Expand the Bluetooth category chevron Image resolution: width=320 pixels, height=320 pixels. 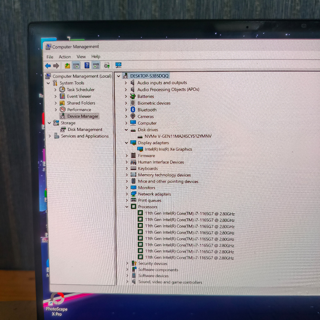pyautogui.click(x=126, y=110)
